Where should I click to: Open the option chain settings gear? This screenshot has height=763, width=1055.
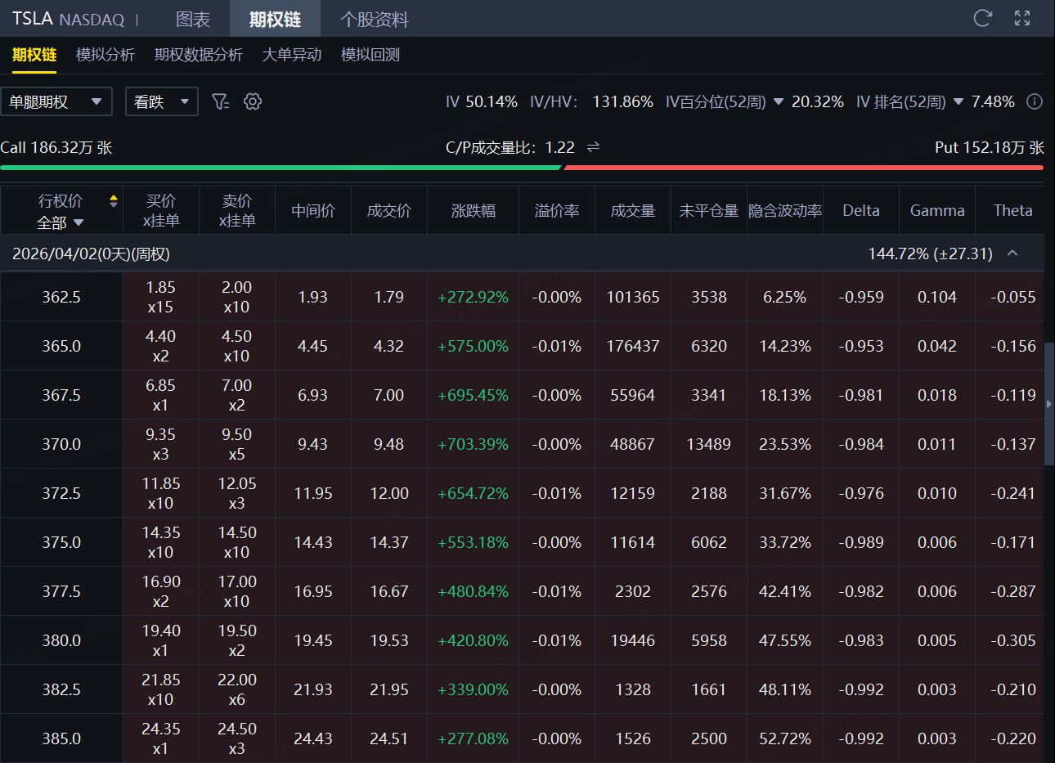click(x=253, y=101)
